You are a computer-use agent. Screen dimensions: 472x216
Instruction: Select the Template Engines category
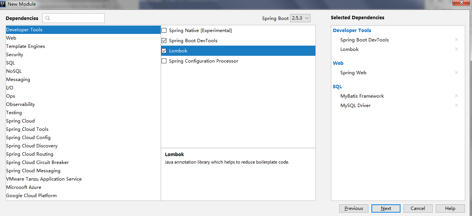click(83, 46)
